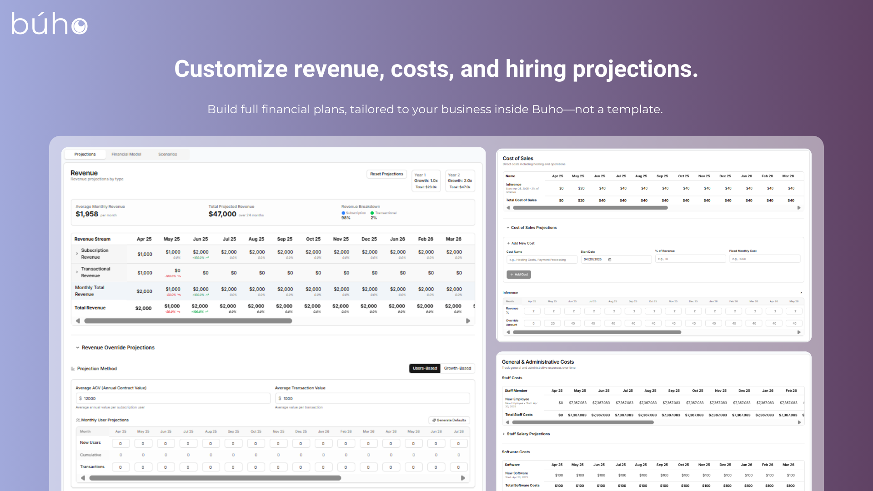Select the Year 2 growth card
Image resolution: width=873 pixels, height=491 pixels.
tap(460, 181)
